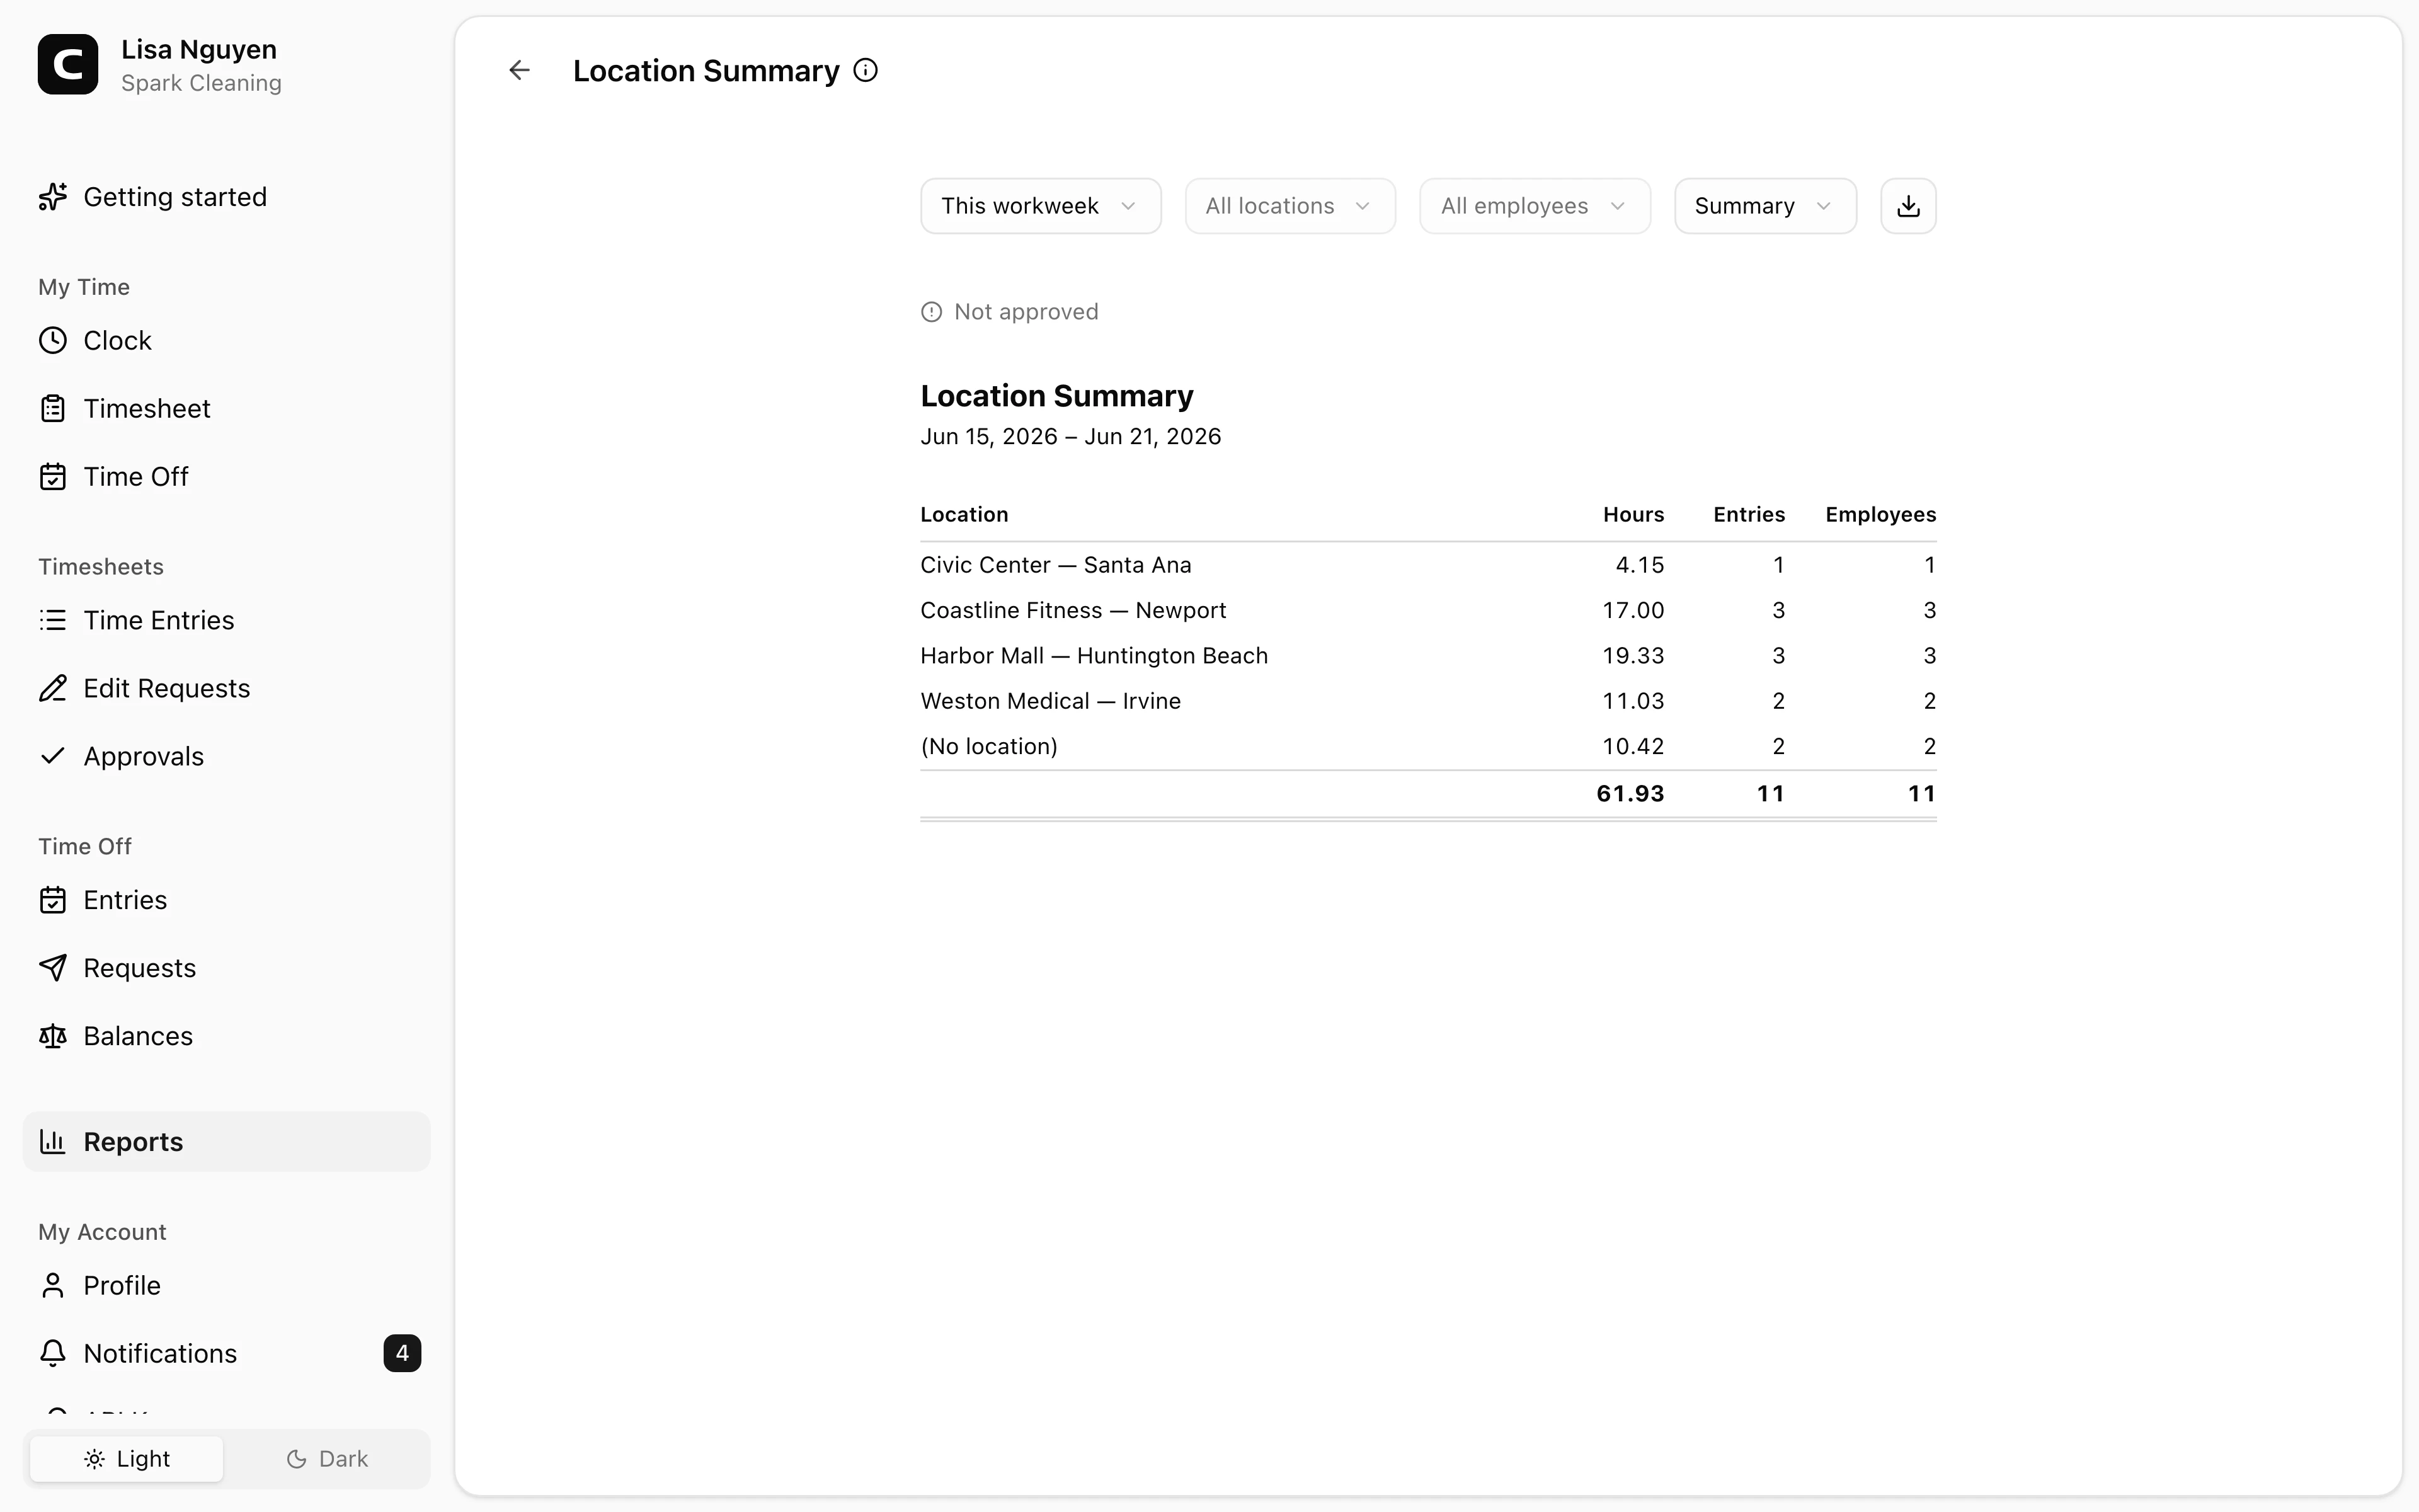The width and height of the screenshot is (2419, 1512).
Task: Open the This workweek date dropdown
Action: (x=1041, y=206)
